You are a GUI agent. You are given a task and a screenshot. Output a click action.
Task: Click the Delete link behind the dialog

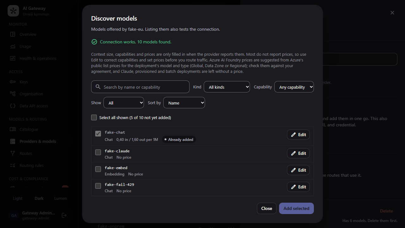point(386,211)
